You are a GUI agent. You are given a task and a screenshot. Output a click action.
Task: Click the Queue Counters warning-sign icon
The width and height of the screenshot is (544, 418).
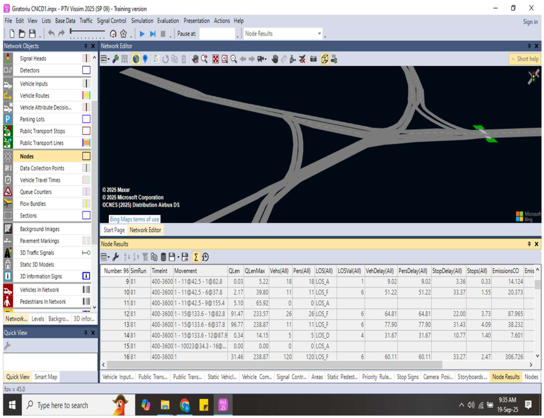[8, 191]
